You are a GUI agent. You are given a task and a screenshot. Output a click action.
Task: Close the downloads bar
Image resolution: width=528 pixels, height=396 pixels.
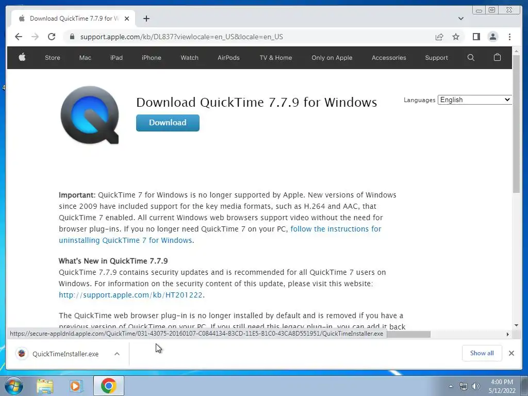click(x=511, y=353)
